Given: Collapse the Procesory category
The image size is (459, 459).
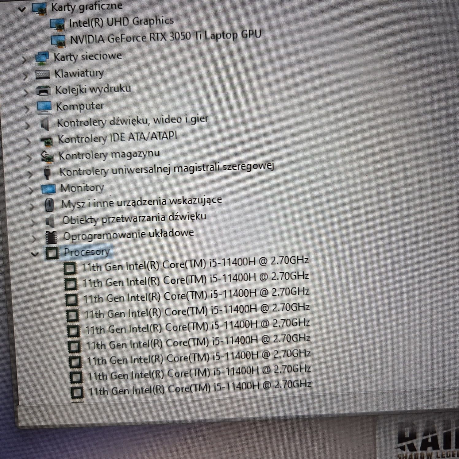Looking at the screenshot, I should [x=35, y=254].
